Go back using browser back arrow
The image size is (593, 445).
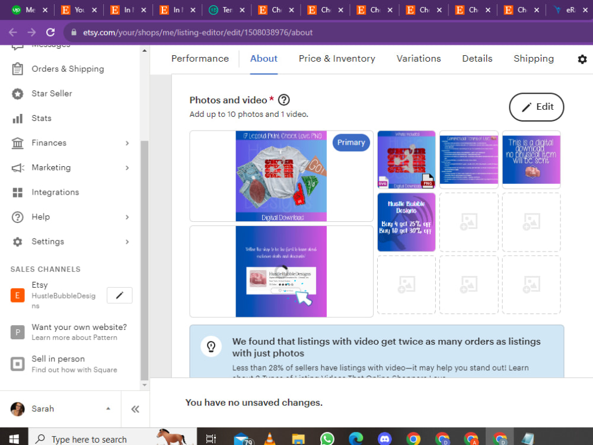tap(13, 33)
